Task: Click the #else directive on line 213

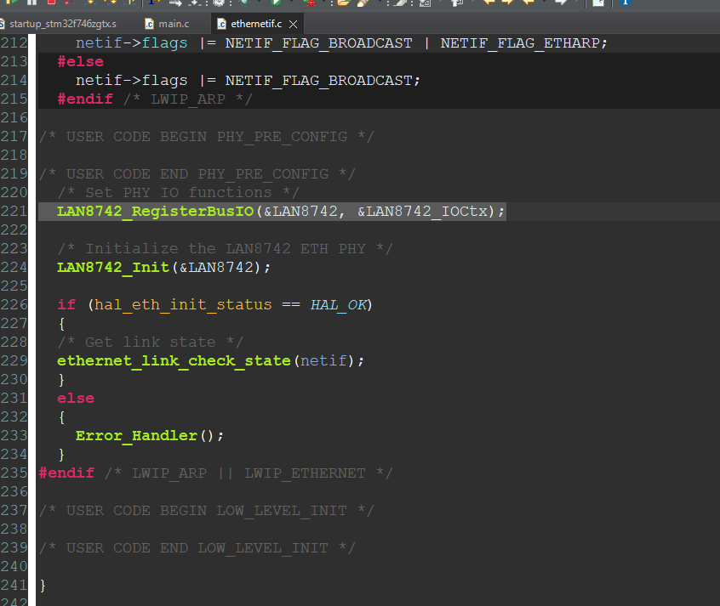Action: coord(80,62)
